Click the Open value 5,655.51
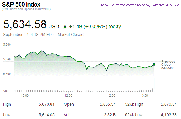This screenshot has height=119, width=181. tap(107, 105)
